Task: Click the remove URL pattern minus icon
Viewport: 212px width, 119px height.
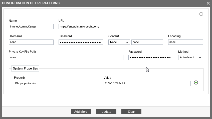Action: (x=201, y=14)
